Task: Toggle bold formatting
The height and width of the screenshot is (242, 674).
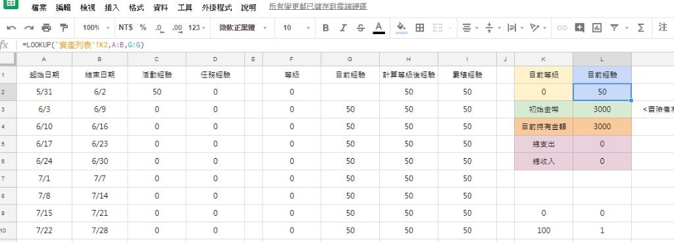Action: point(325,28)
